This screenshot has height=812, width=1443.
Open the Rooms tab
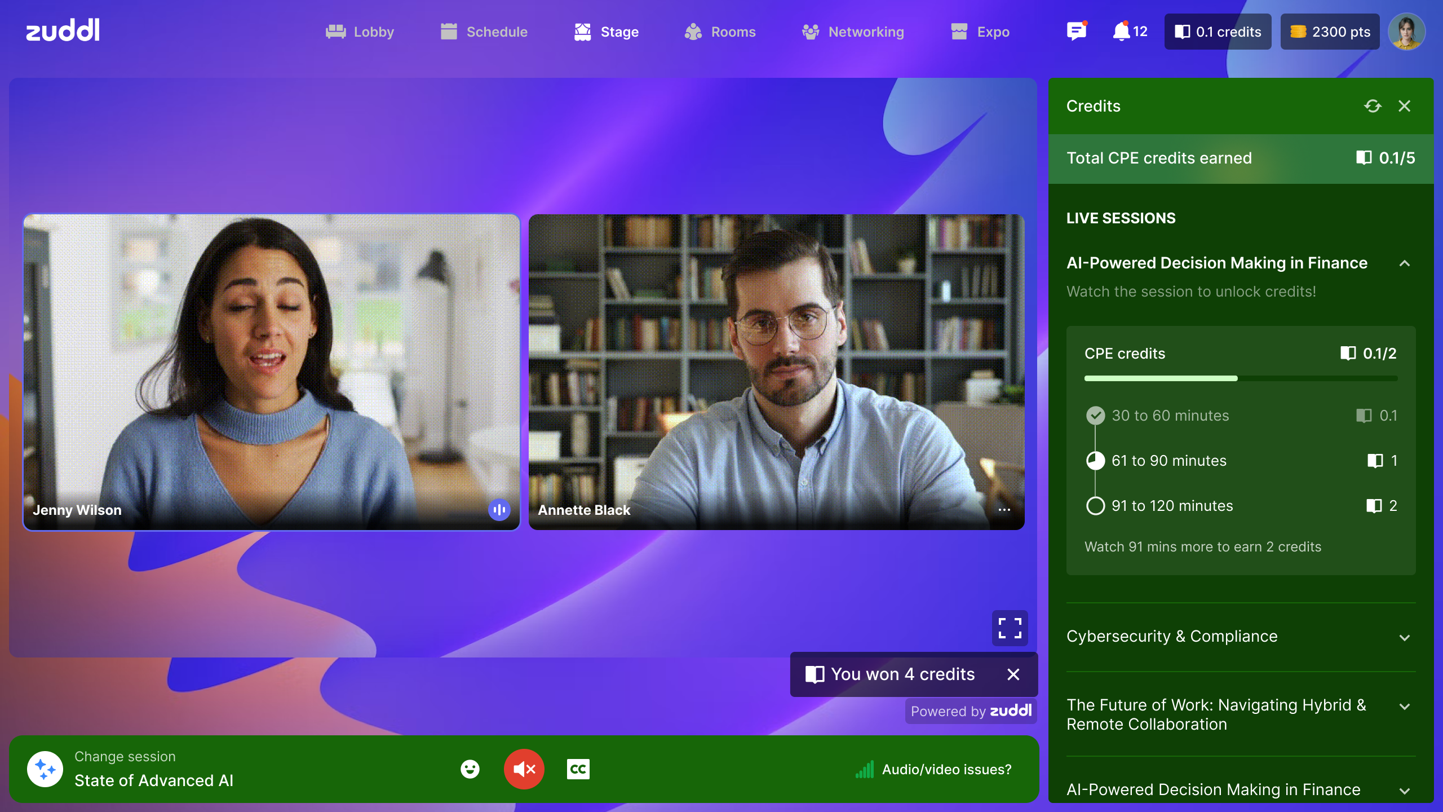720,32
